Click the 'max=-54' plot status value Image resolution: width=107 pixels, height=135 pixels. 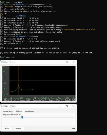(8, 98)
